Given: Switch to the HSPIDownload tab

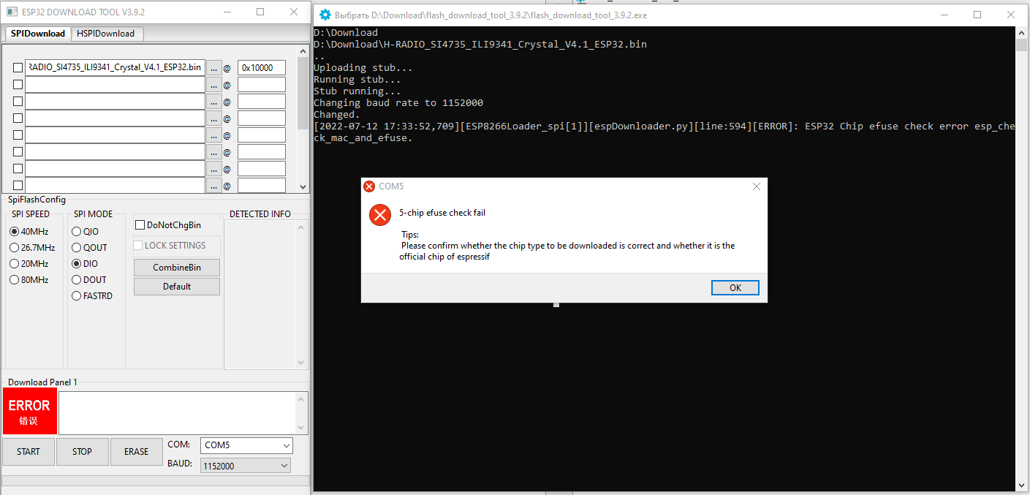Looking at the screenshot, I should pyautogui.click(x=106, y=34).
